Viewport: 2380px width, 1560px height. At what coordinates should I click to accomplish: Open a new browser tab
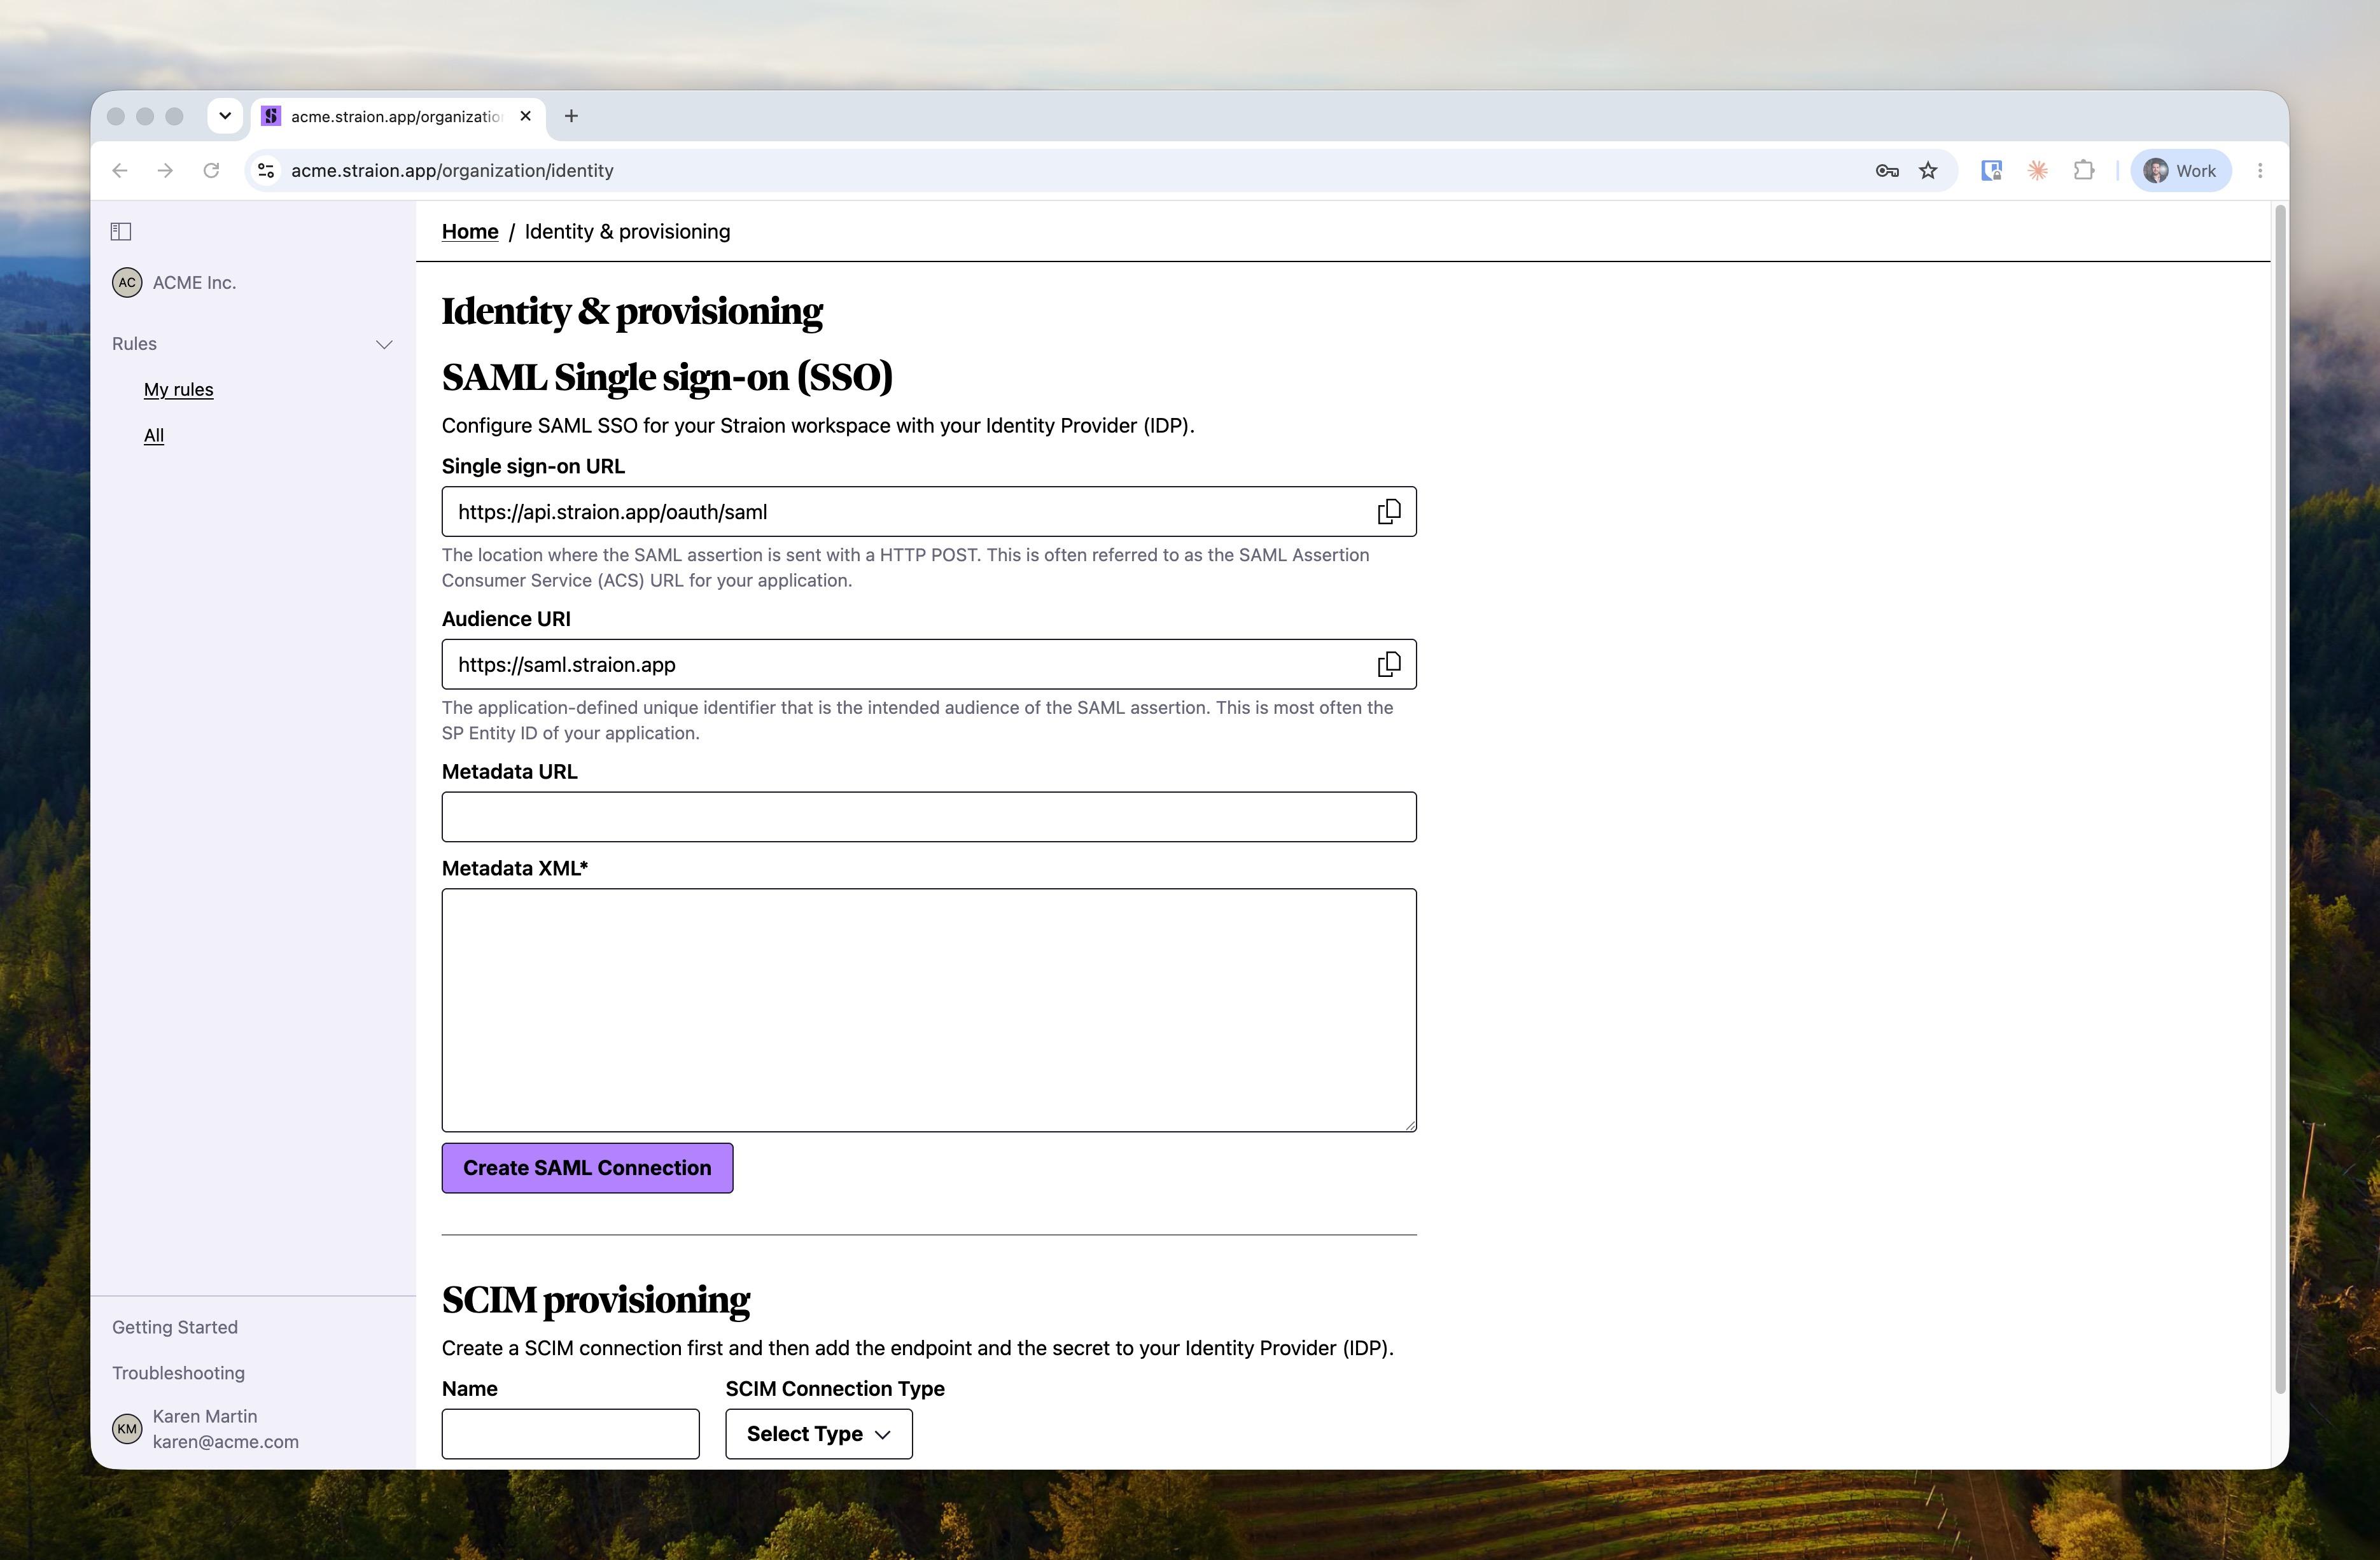pos(571,116)
